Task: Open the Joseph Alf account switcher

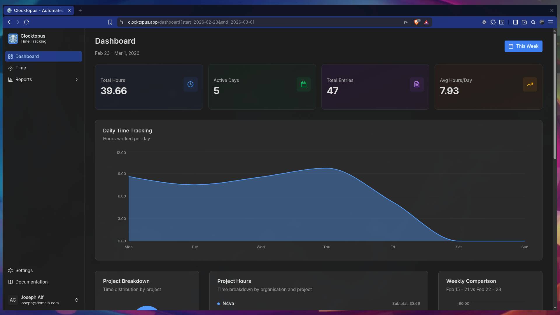Action: [76, 300]
